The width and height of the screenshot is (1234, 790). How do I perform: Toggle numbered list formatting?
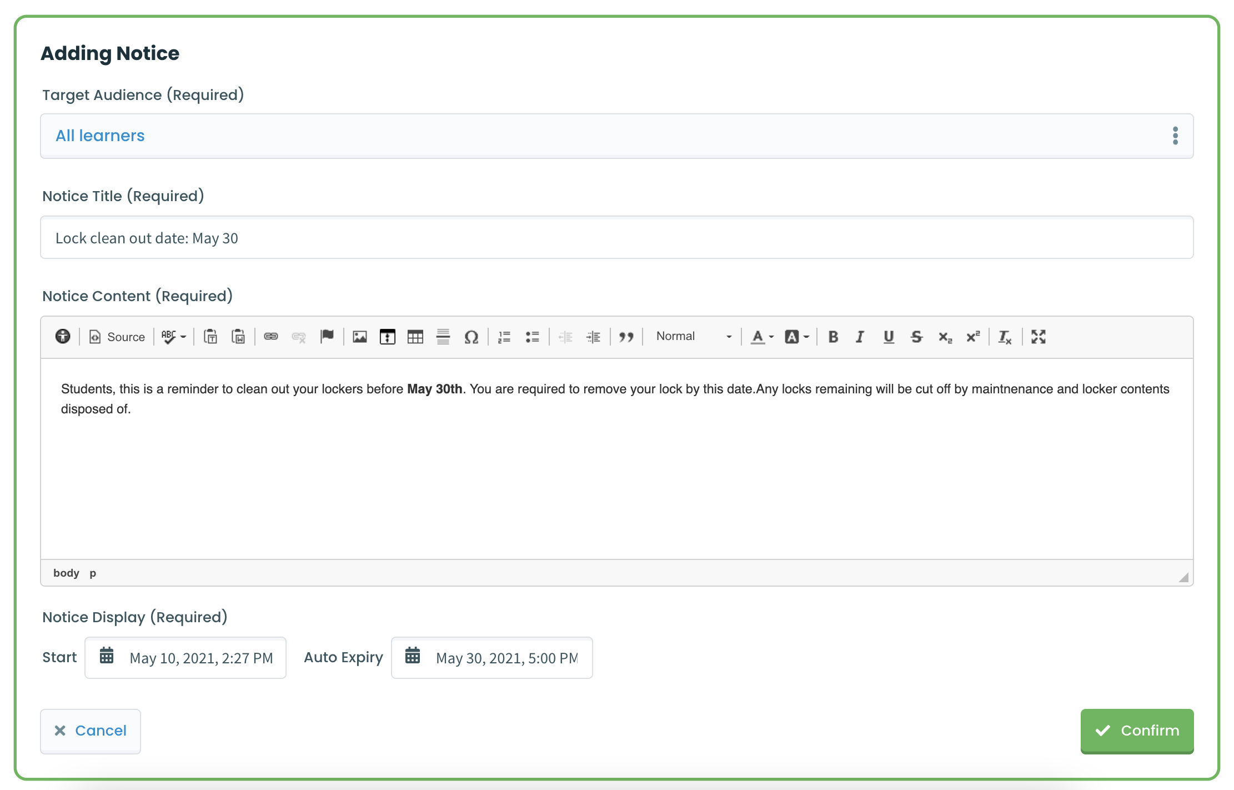(504, 337)
